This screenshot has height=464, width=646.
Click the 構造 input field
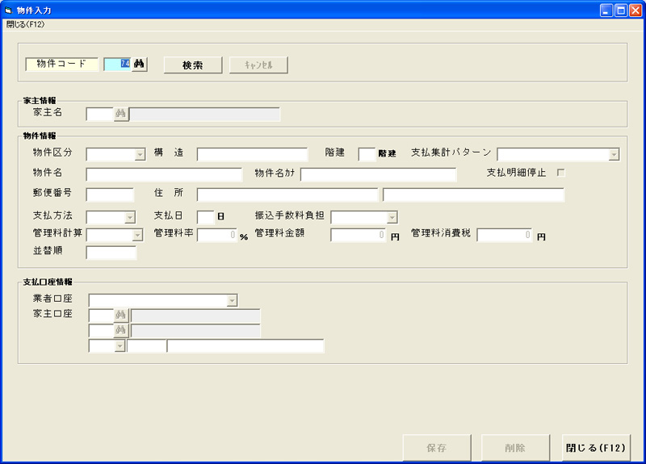pyautogui.click(x=252, y=154)
